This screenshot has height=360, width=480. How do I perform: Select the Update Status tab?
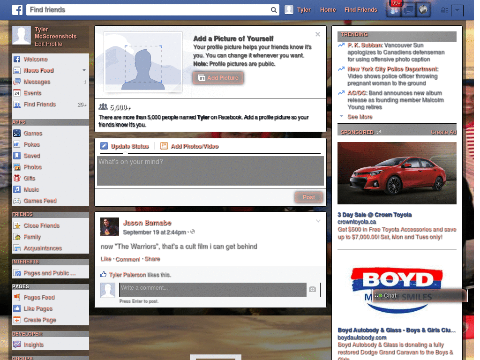pos(125,146)
